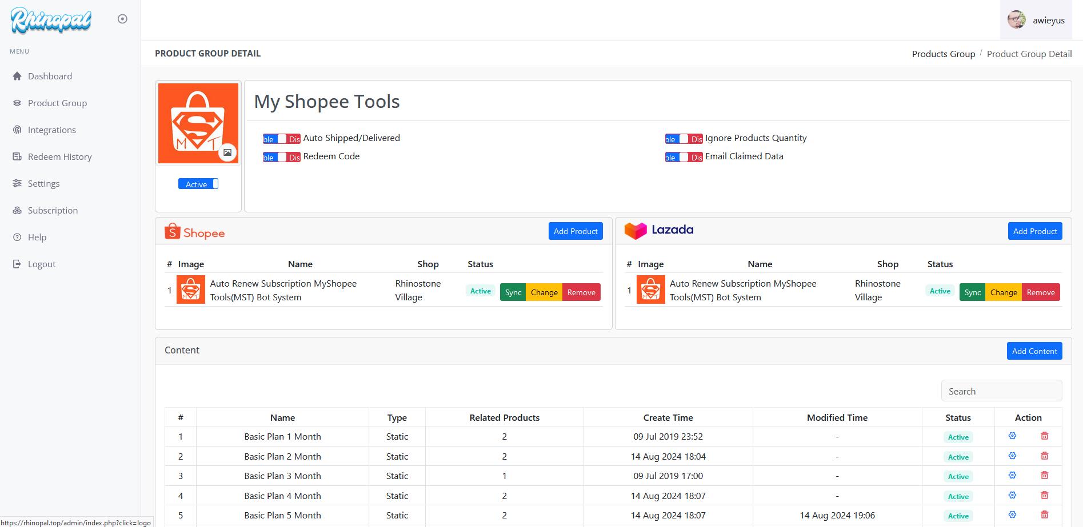Image resolution: width=1083 pixels, height=527 pixels.
Task: Click the Subscription icon
Action: (17, 210)
